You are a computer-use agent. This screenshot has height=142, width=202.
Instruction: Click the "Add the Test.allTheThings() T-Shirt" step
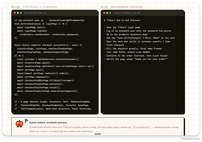[x=139, y=38]
